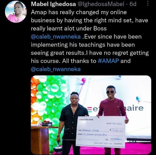Screen dimensions: 156x155
Task: Open the #AMAP hashtag
Action: (x=108, y=61)
